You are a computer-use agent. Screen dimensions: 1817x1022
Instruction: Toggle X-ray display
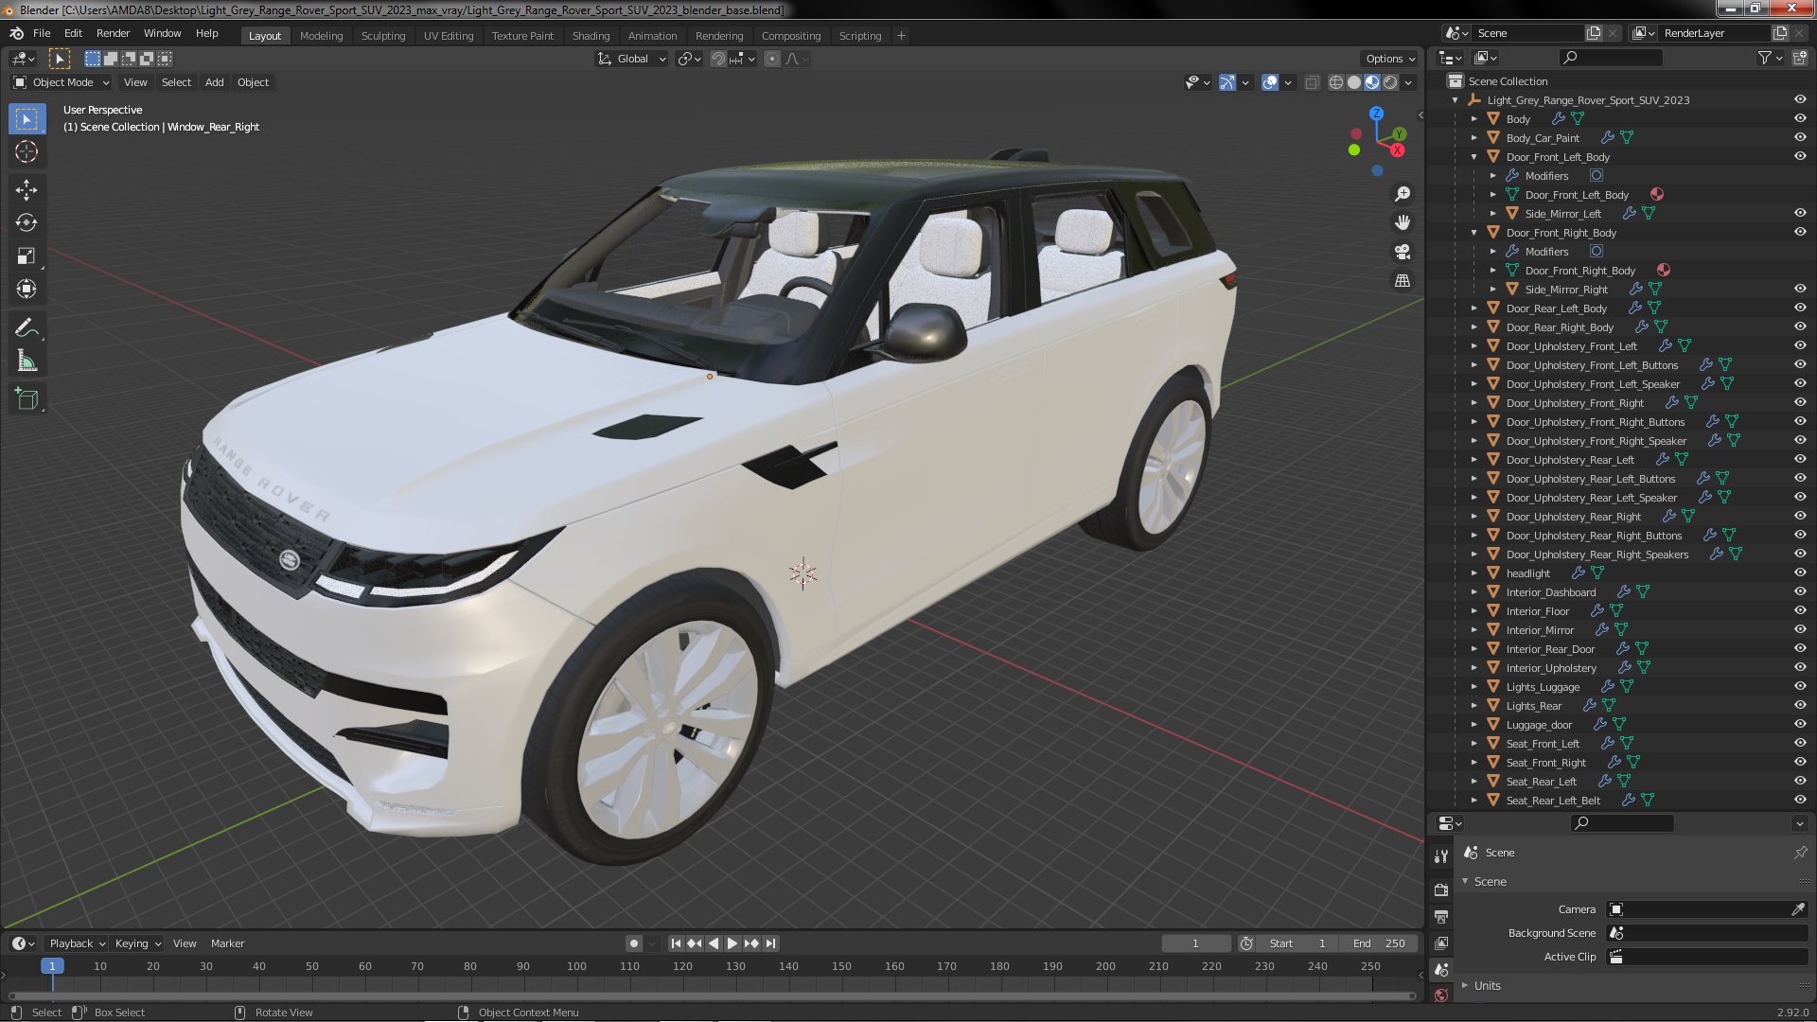click(x=1312, y=82)
